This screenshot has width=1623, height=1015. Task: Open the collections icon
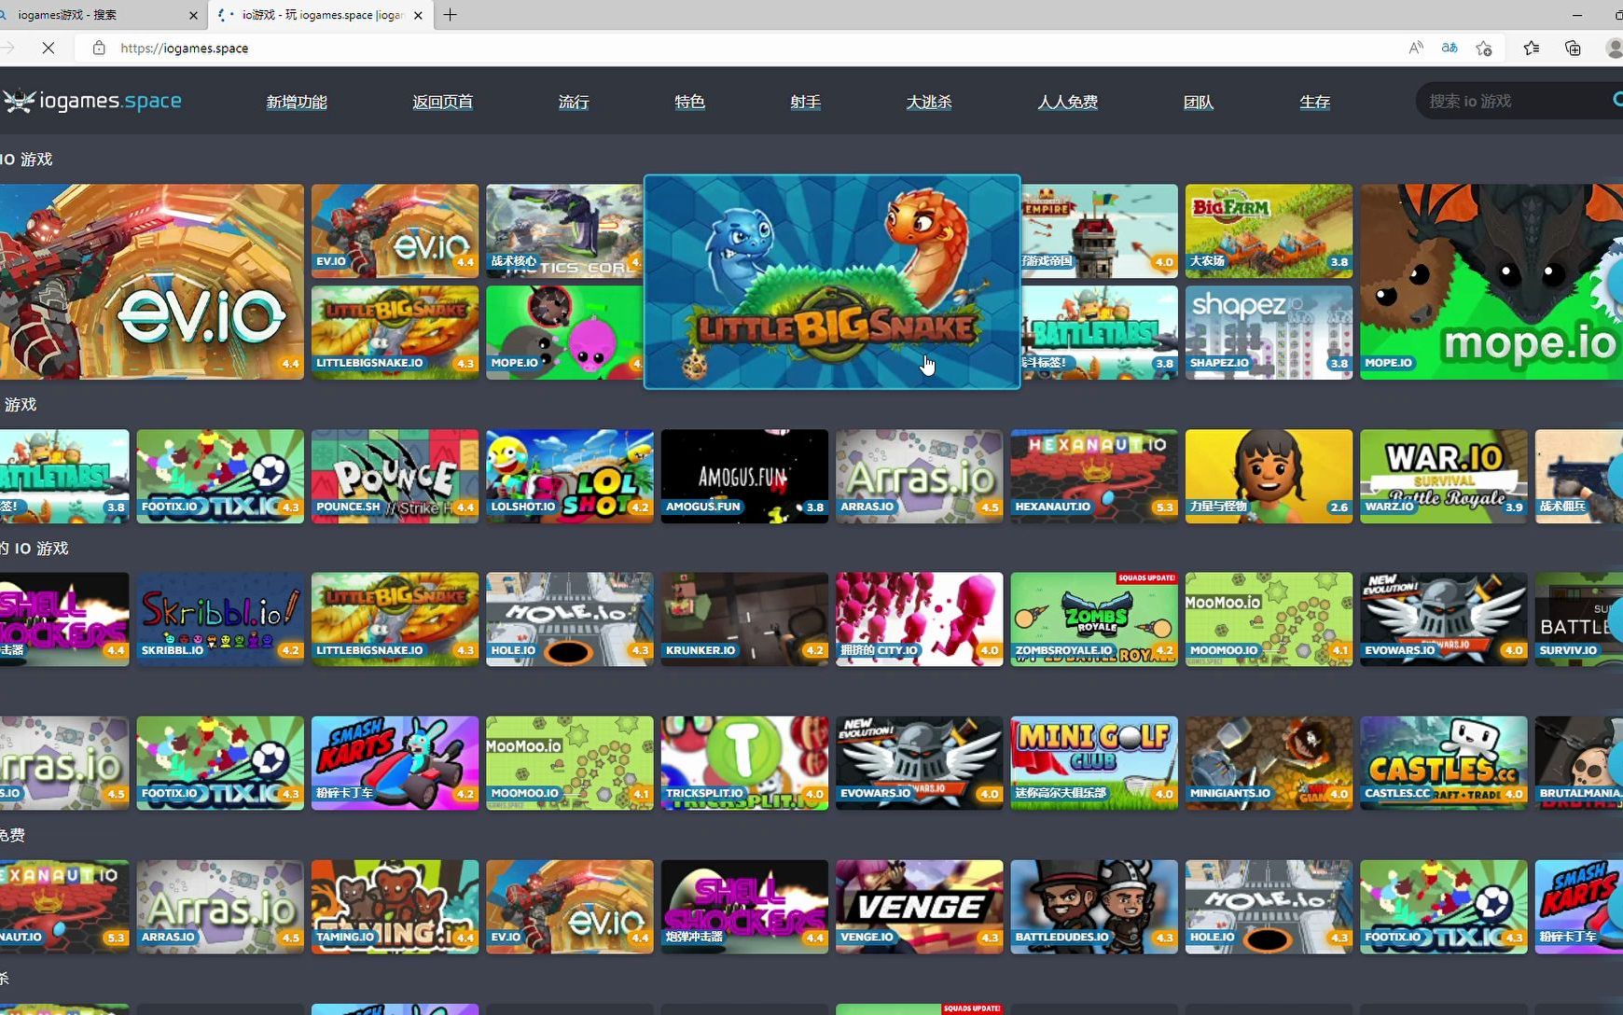(1573, 48)
